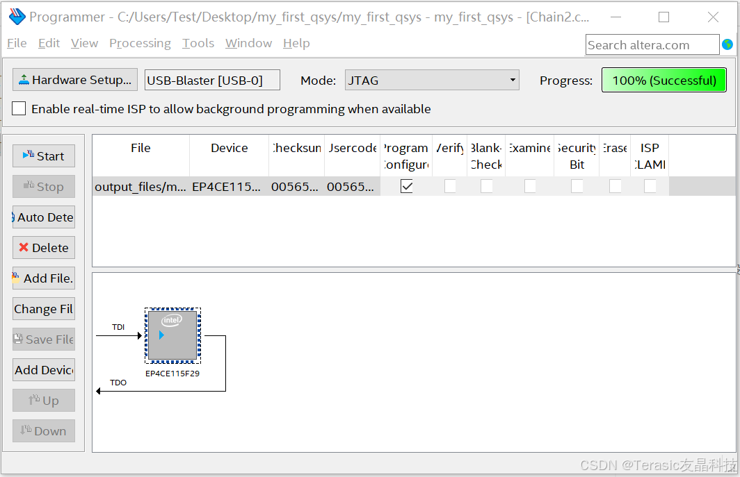
Task: Enable real-time ISP background programming checkbox
Action: 19,108
